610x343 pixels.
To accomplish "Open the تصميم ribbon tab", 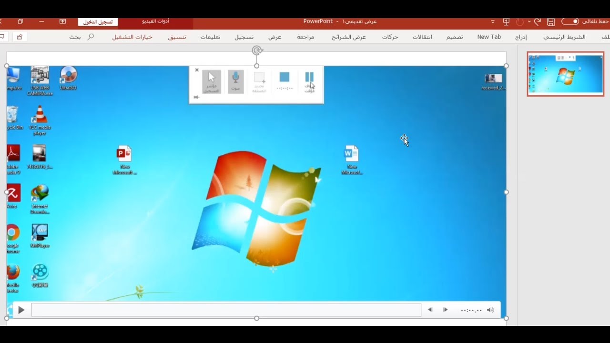I will click(x=454, y=37).
